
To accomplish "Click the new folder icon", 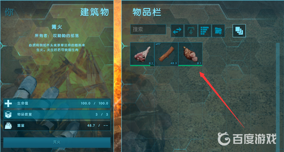I will 218,31.
